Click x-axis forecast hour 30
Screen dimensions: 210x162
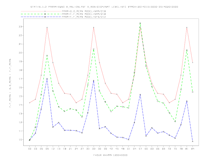click(x=88, y=149)
